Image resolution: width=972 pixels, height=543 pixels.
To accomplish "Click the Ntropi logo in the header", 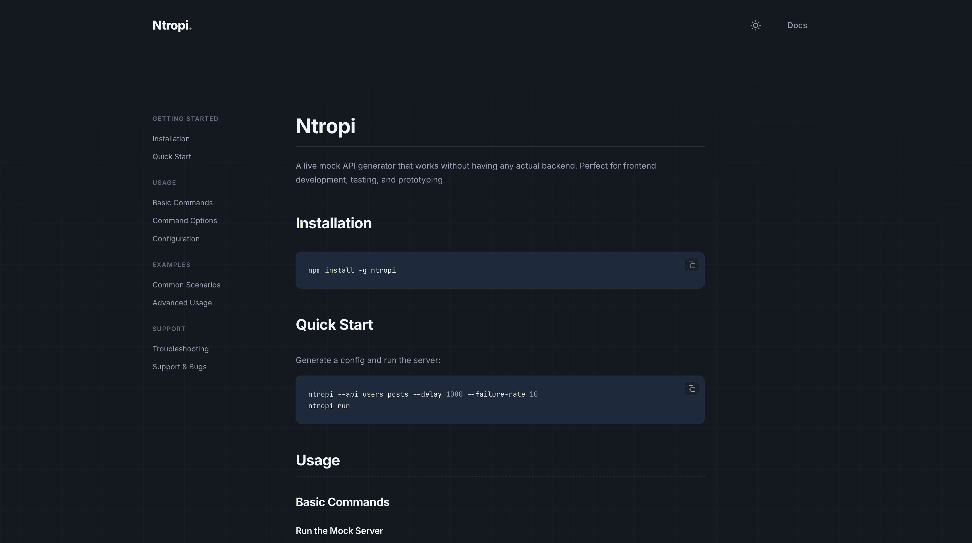I will (172, 25).
